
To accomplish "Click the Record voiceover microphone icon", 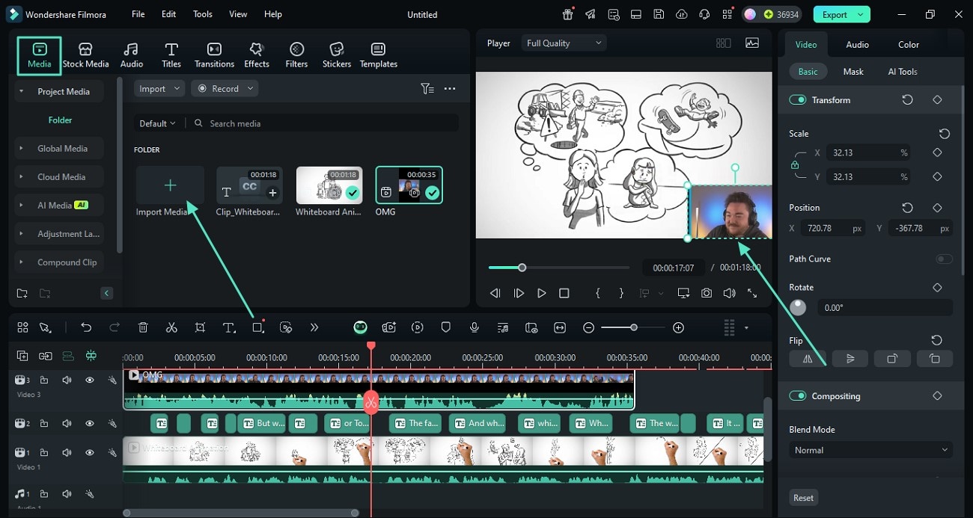I will click(475, 327).
